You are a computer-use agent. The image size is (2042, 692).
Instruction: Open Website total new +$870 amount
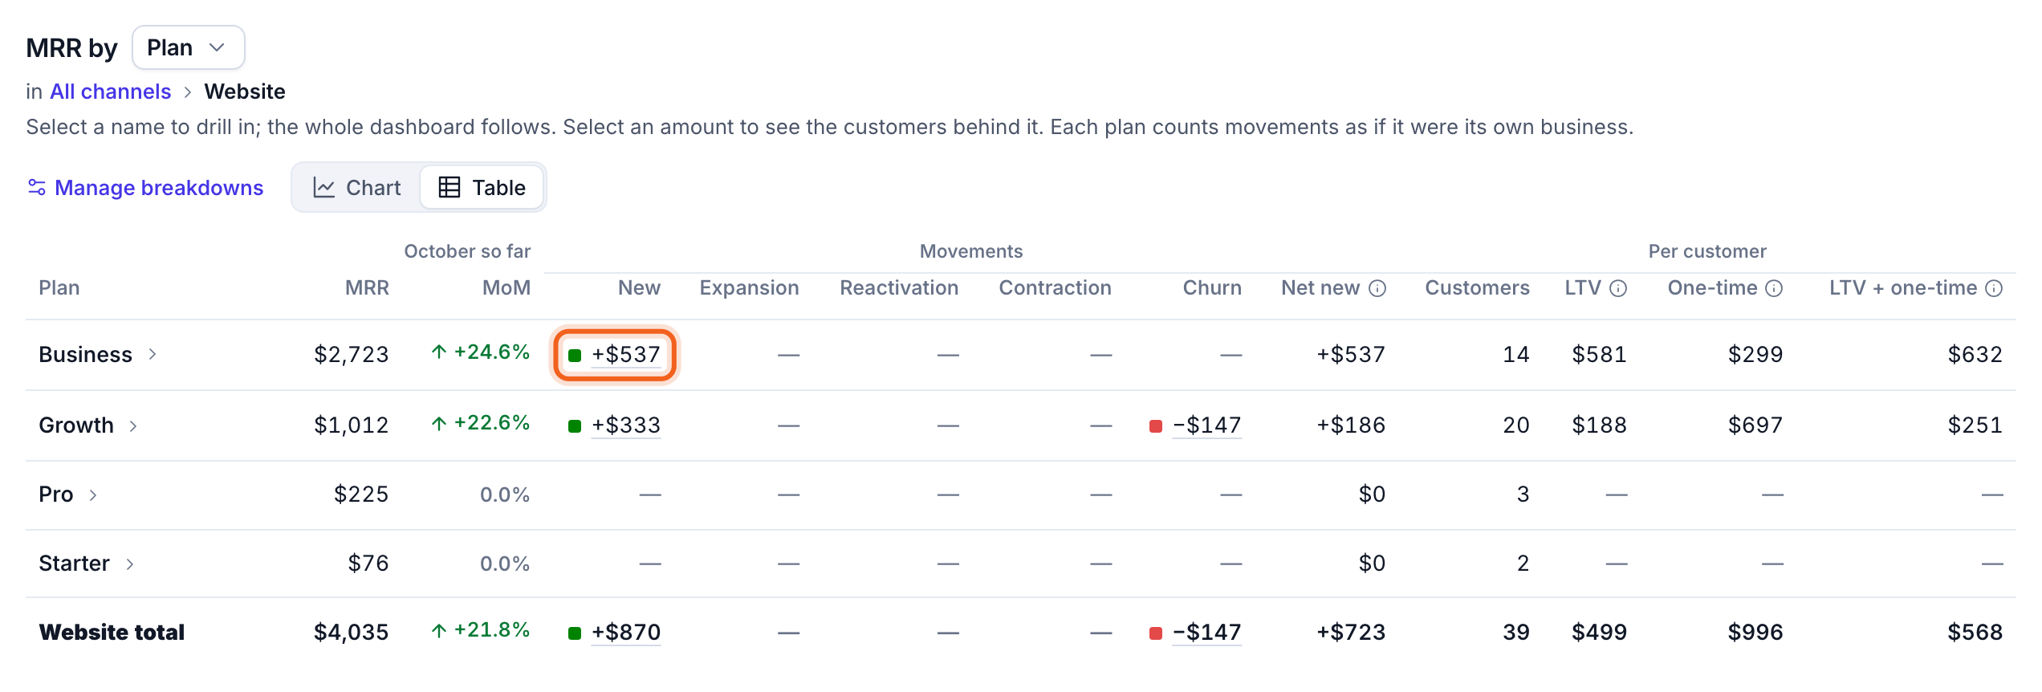point(626,632)
